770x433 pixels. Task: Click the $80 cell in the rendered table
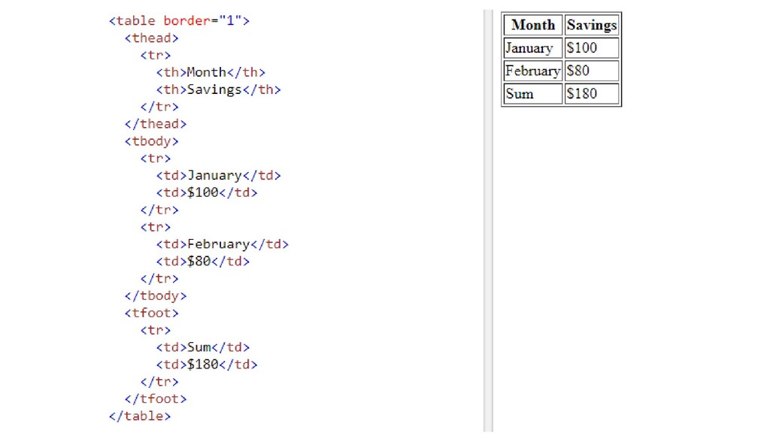592,71
